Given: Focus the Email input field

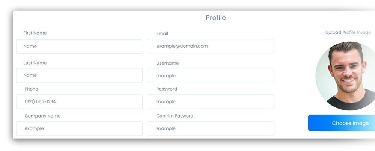Looking at the screenshot, I should (x=210, y=47).
